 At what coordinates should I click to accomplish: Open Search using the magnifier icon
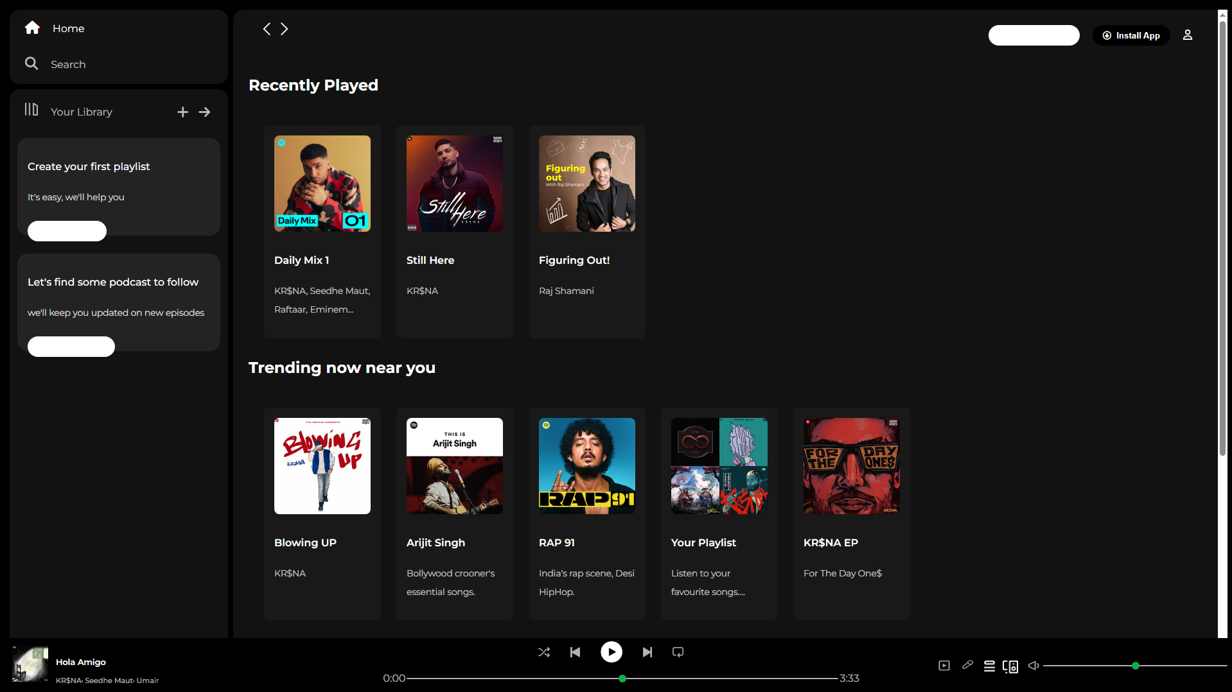[x=31, y=63]
